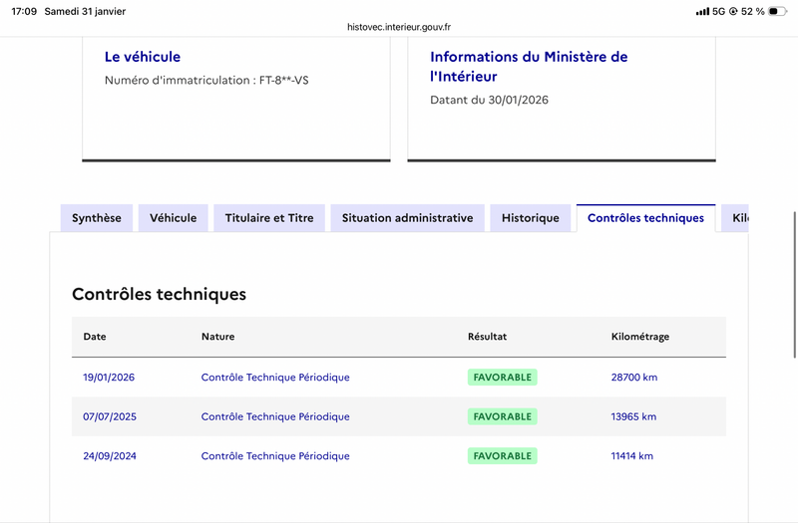
Task: Open the Synthèse tab
Action: tap(97, 218)
